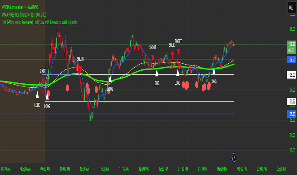The height and width of the screenshot is (175, 297).
Task: Select the blue horizontal line at 105.39
Action: [x=117, y=114]
